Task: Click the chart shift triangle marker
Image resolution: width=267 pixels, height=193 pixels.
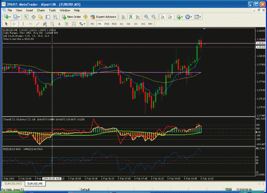Action: point(204,29)
